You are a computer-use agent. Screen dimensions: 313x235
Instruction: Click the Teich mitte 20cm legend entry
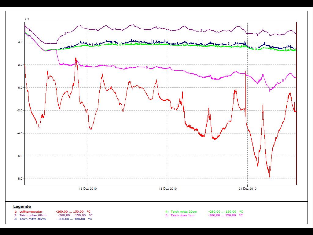(x=184, y=211)
